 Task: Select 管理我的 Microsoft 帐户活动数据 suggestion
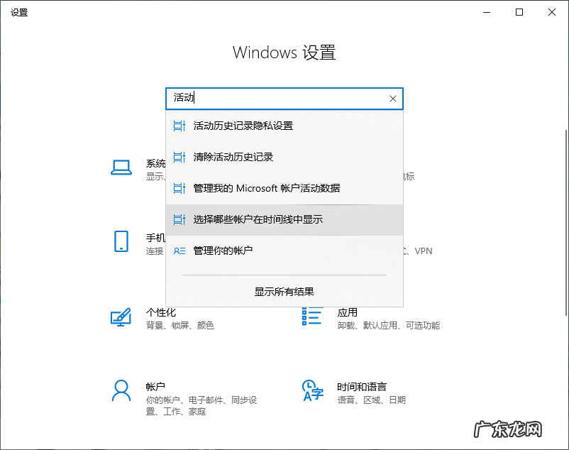click(263, 188)
